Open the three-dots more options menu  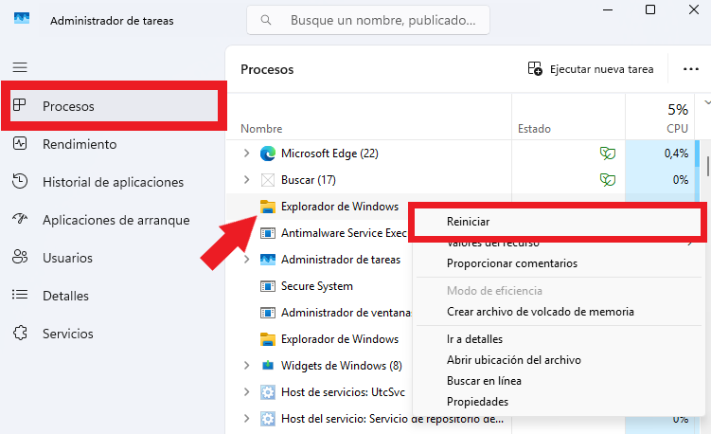(x=690, y=69)
